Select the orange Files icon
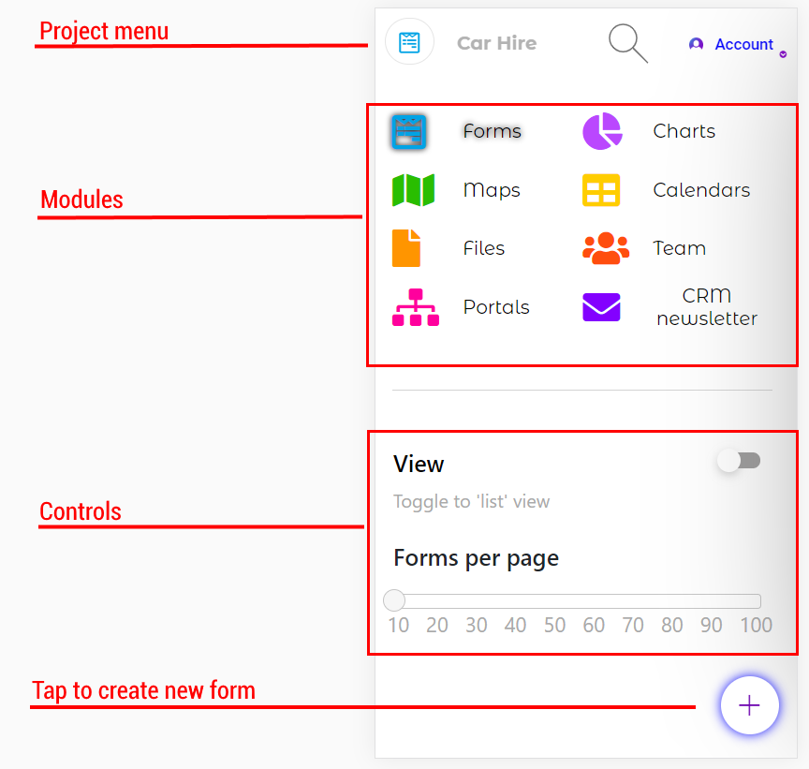 coord(406,248)
